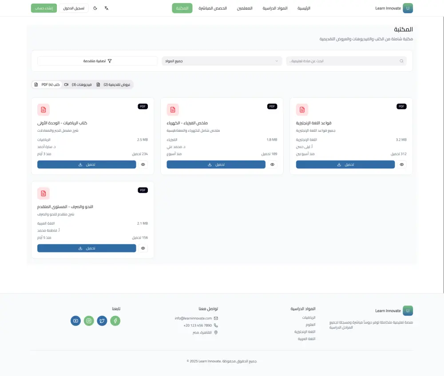Screen dimensions: 444x376
Task: Open Twitter via the footer social icon
Action: [x=102, y=321]
